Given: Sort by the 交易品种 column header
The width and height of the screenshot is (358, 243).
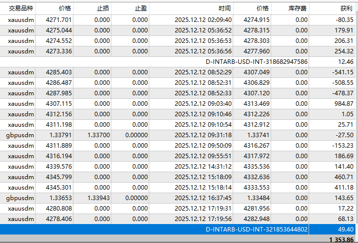Looking at the screenshot, I should 18,8.
